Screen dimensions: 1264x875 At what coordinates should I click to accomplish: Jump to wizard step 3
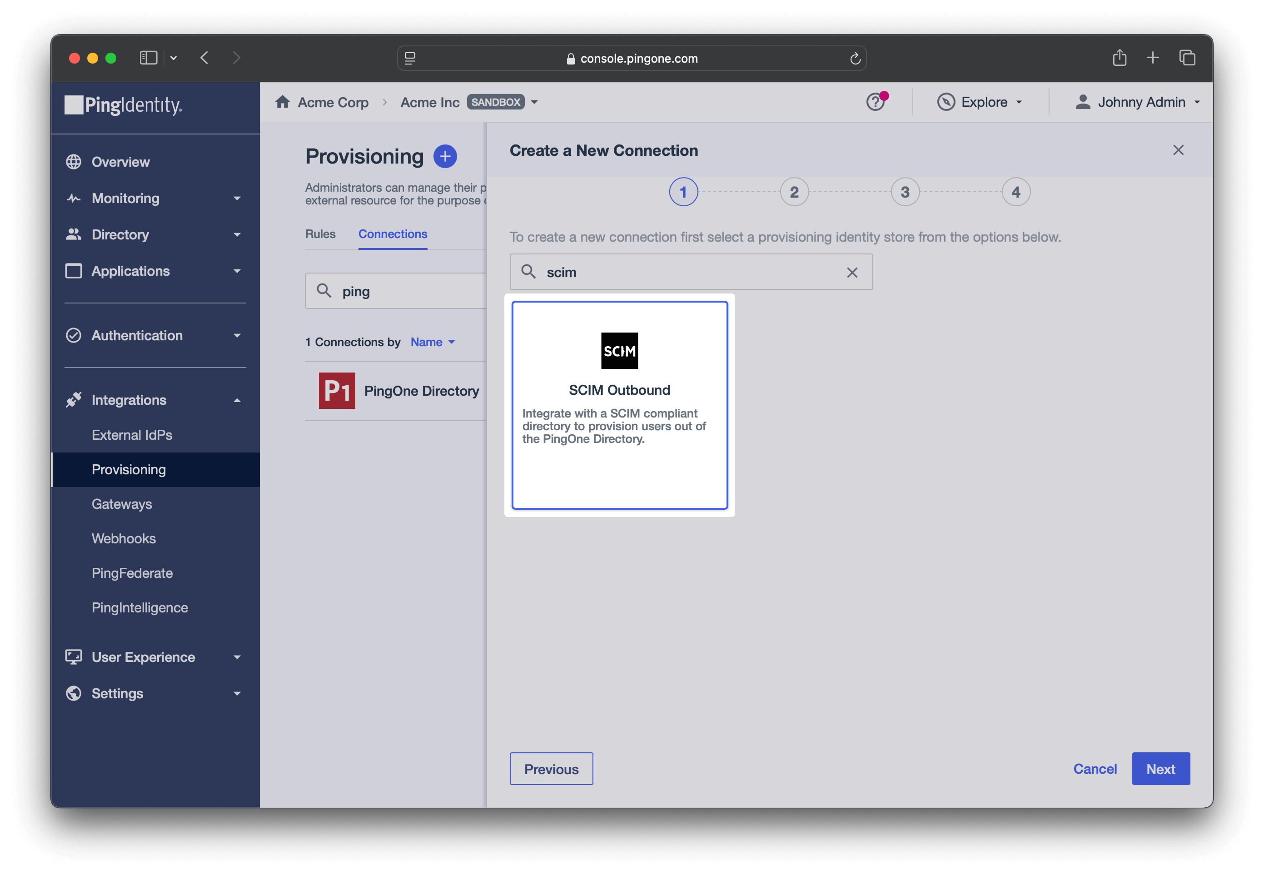[x=905, y=192]
